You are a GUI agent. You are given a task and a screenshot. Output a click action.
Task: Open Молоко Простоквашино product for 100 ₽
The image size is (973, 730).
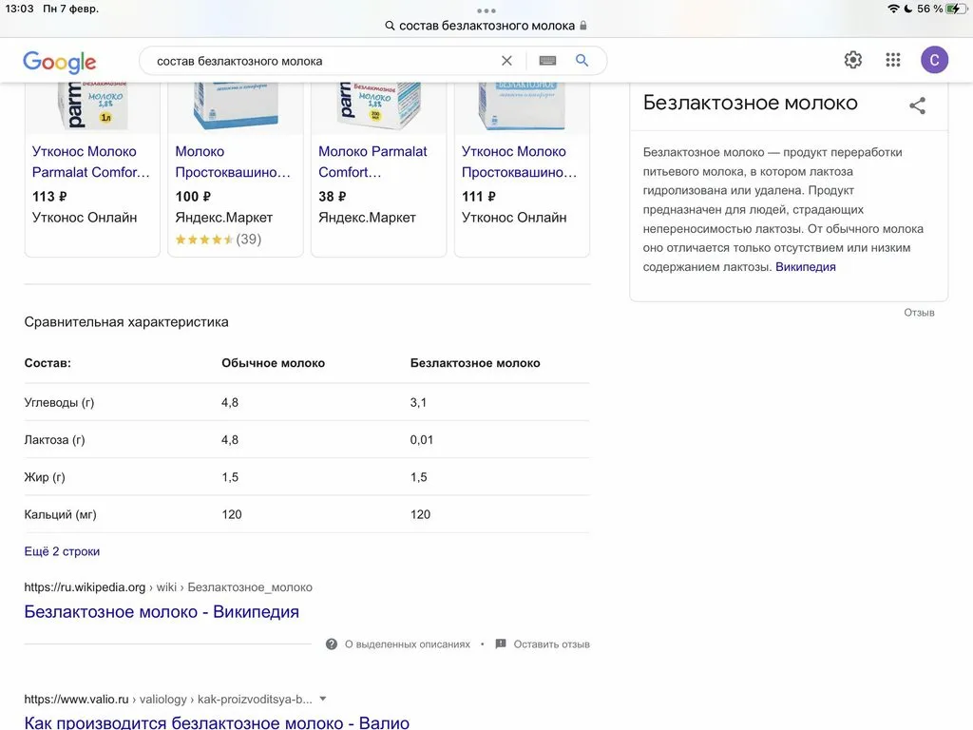[x=234, y=162]
